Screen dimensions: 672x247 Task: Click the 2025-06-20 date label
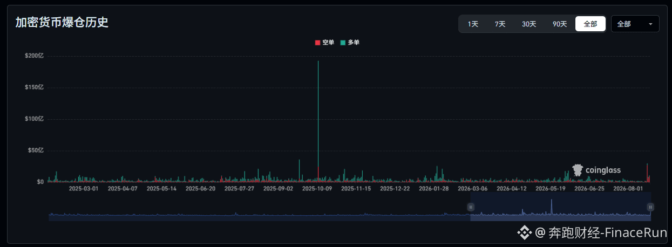tap(200, 189)
